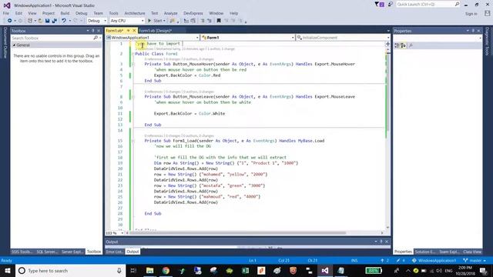Open the Edit menu

[18, 13]
